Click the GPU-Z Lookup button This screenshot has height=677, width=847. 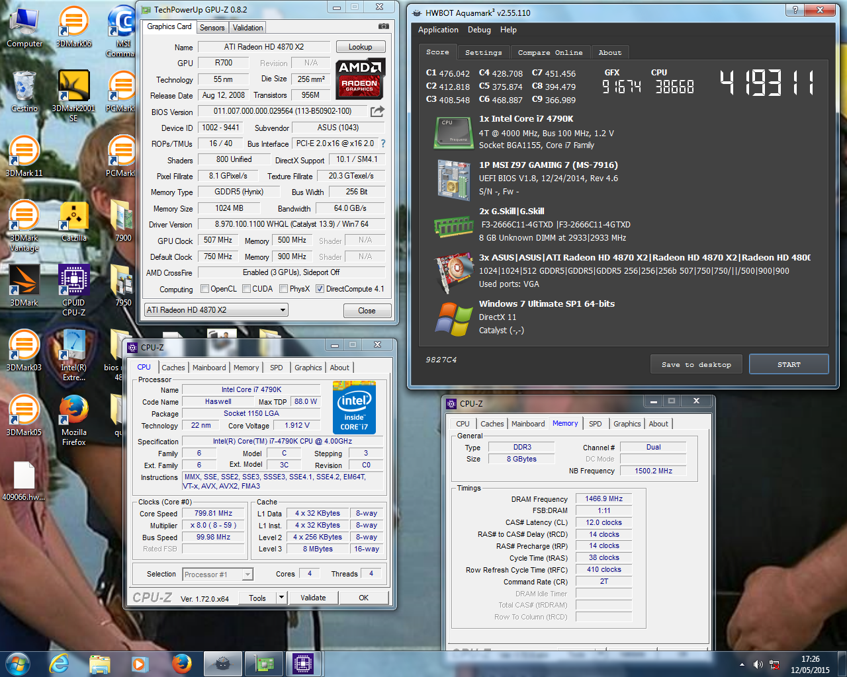(360, 47)
